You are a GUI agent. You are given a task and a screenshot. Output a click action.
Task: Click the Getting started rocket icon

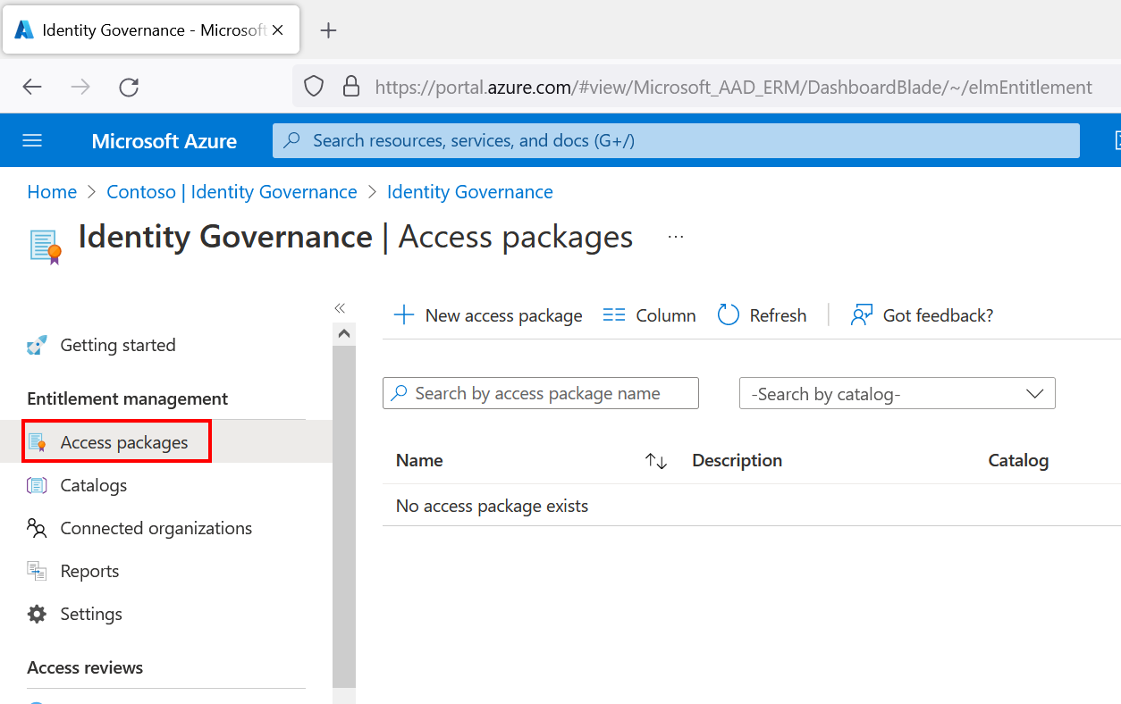(x=37, y=345)
